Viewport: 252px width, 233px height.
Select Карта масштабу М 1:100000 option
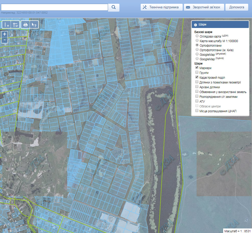197,41
